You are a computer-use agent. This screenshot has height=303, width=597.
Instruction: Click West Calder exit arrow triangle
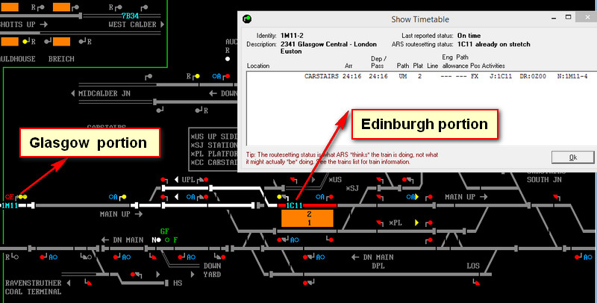click(x=162, y=25)
